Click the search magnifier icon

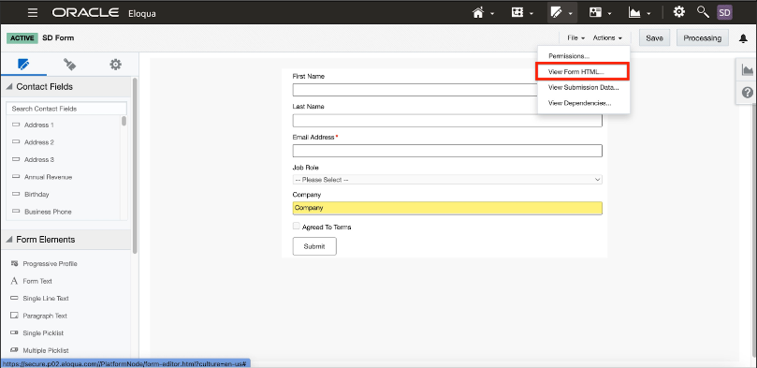coord(703,12)
